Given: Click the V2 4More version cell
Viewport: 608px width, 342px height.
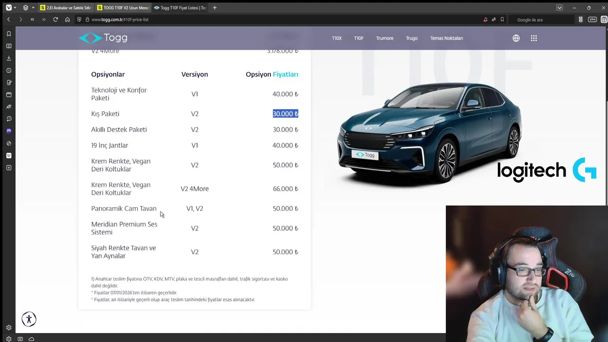Looking at the screenshot, I should point(195,189).
